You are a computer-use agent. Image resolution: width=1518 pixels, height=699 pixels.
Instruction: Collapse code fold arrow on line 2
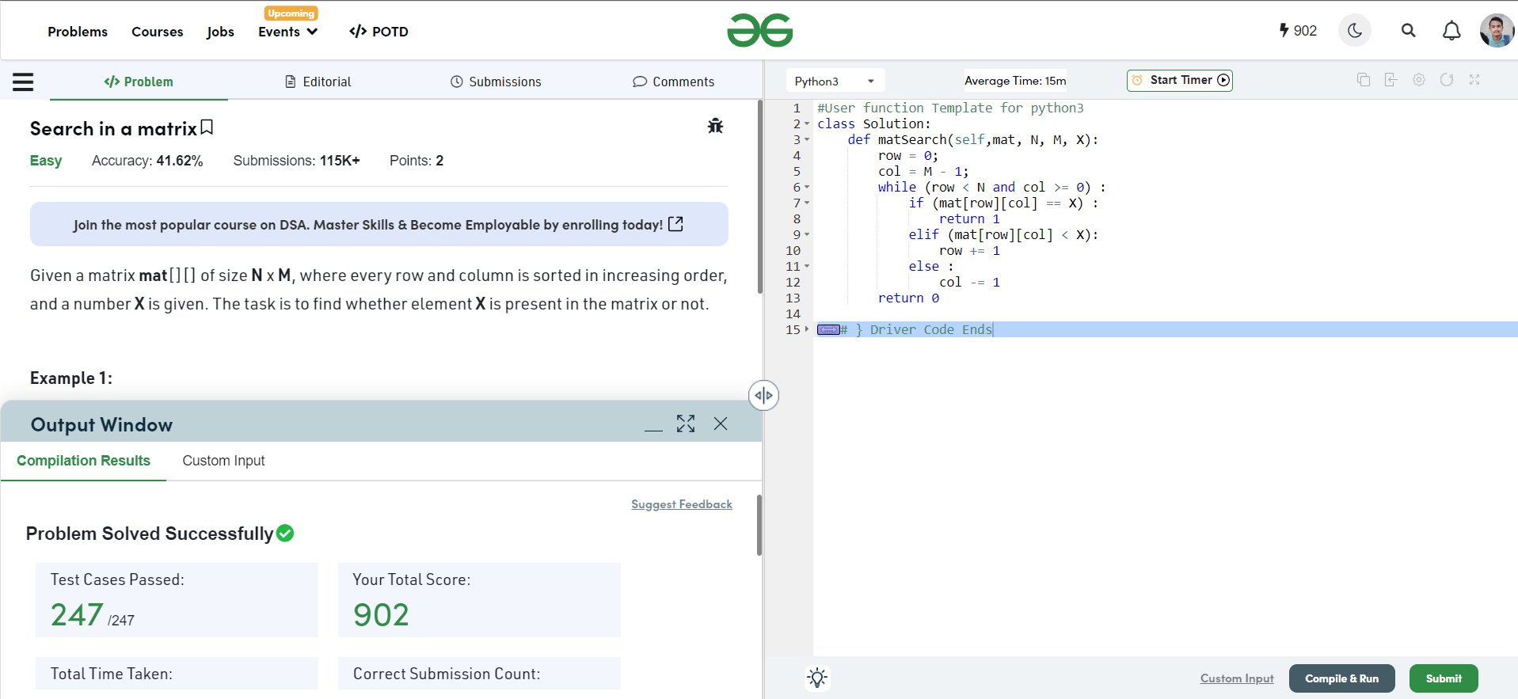point(807,123)
